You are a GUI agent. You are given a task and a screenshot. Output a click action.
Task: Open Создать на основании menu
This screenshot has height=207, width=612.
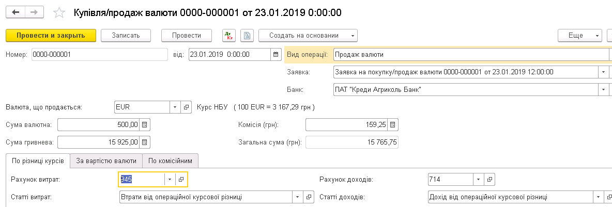pos(308,36)
